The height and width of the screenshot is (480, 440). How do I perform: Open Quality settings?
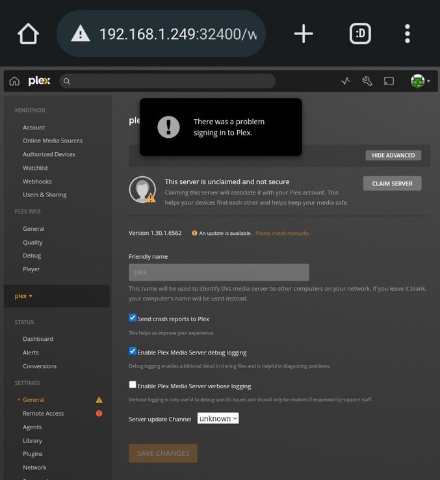point(32,243)
